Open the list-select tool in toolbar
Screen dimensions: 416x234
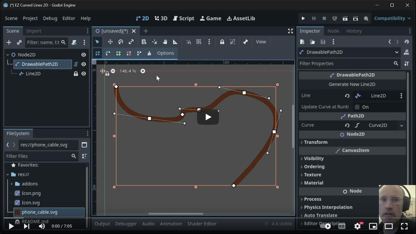(144, 42)
